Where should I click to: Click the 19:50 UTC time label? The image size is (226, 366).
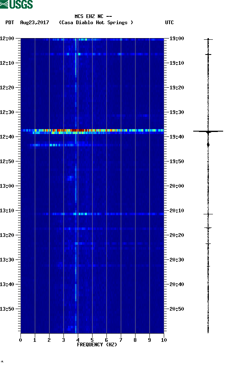(x=177, y=161)
